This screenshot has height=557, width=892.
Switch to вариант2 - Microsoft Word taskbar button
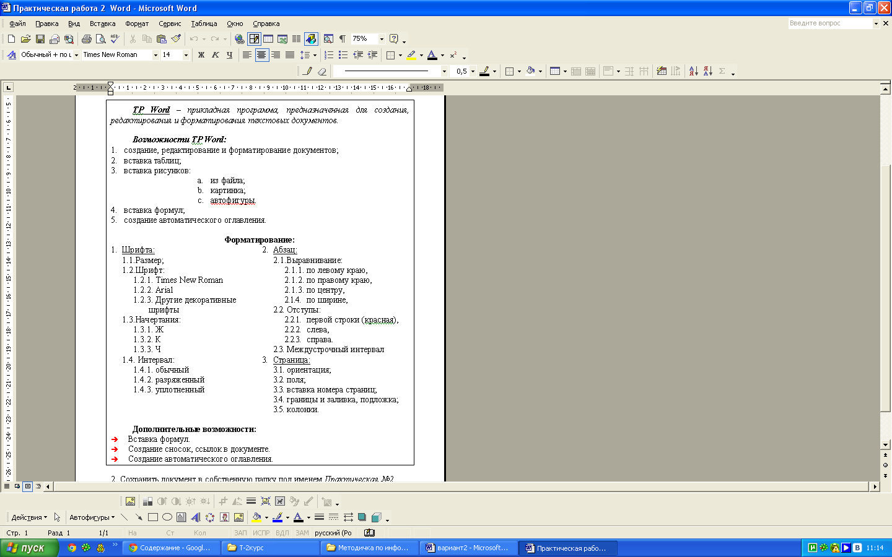tap(468, 548)
